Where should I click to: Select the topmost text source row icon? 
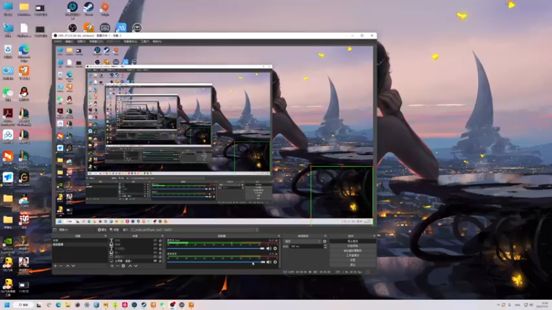point(111,240)
